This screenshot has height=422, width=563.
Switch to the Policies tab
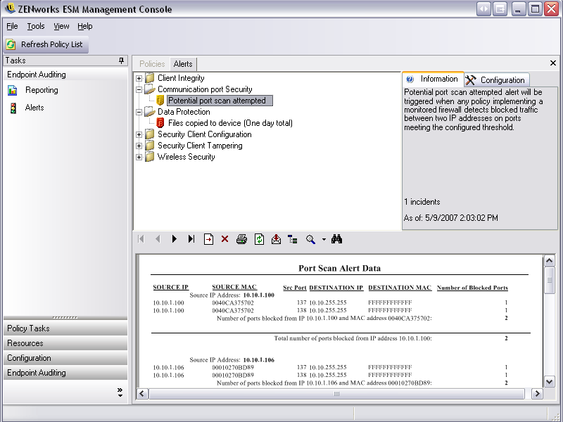coord(152,64)
